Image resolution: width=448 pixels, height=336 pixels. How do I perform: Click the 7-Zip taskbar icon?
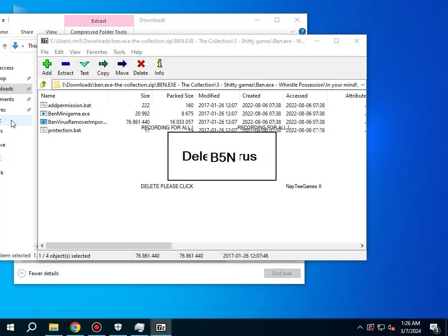(x=161, y=327)
